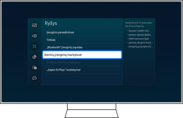The image size is (183, 118).
Task: Click Įrenginių prijungimo entry in side panel
Action: [140, 47]
